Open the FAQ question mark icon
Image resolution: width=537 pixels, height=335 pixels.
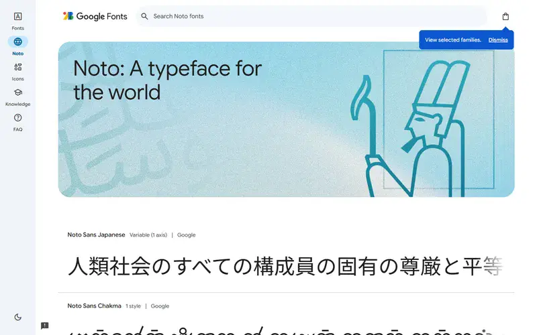[x=18, y=118]
